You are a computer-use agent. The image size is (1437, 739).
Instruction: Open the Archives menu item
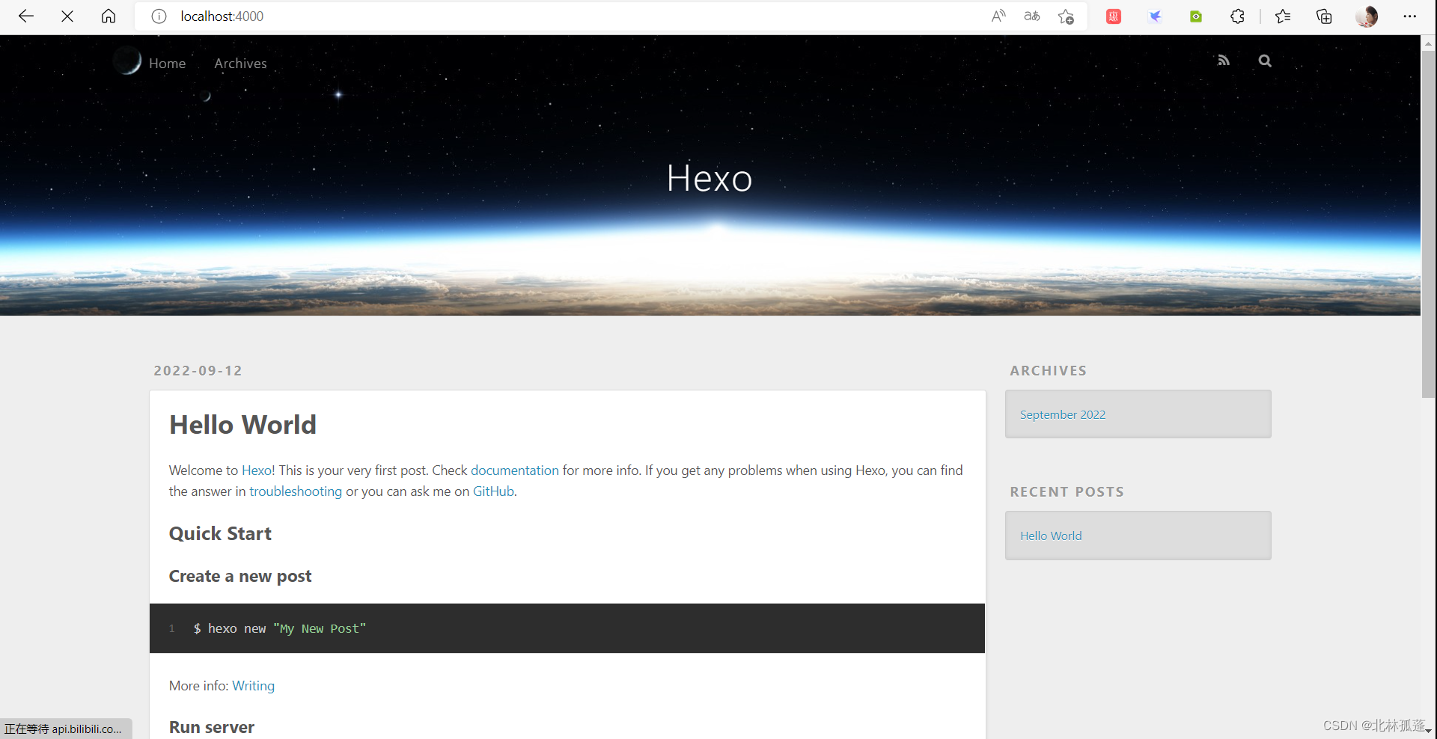click(240, 64)
